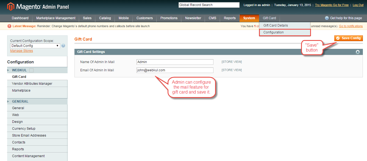Viewport: 367px width, 161px height.
Task: Toggle the checkbox next to WEBKUL
Action: point(31,70)
